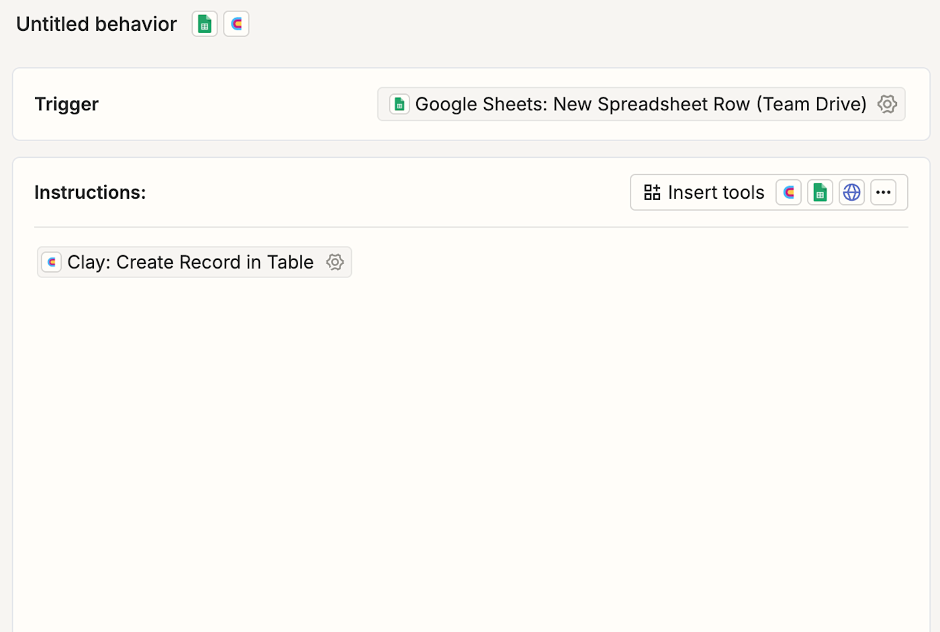Click into the empty instructions editor area
The width and height of the screenshot is (940, 632).
point(470,437)
